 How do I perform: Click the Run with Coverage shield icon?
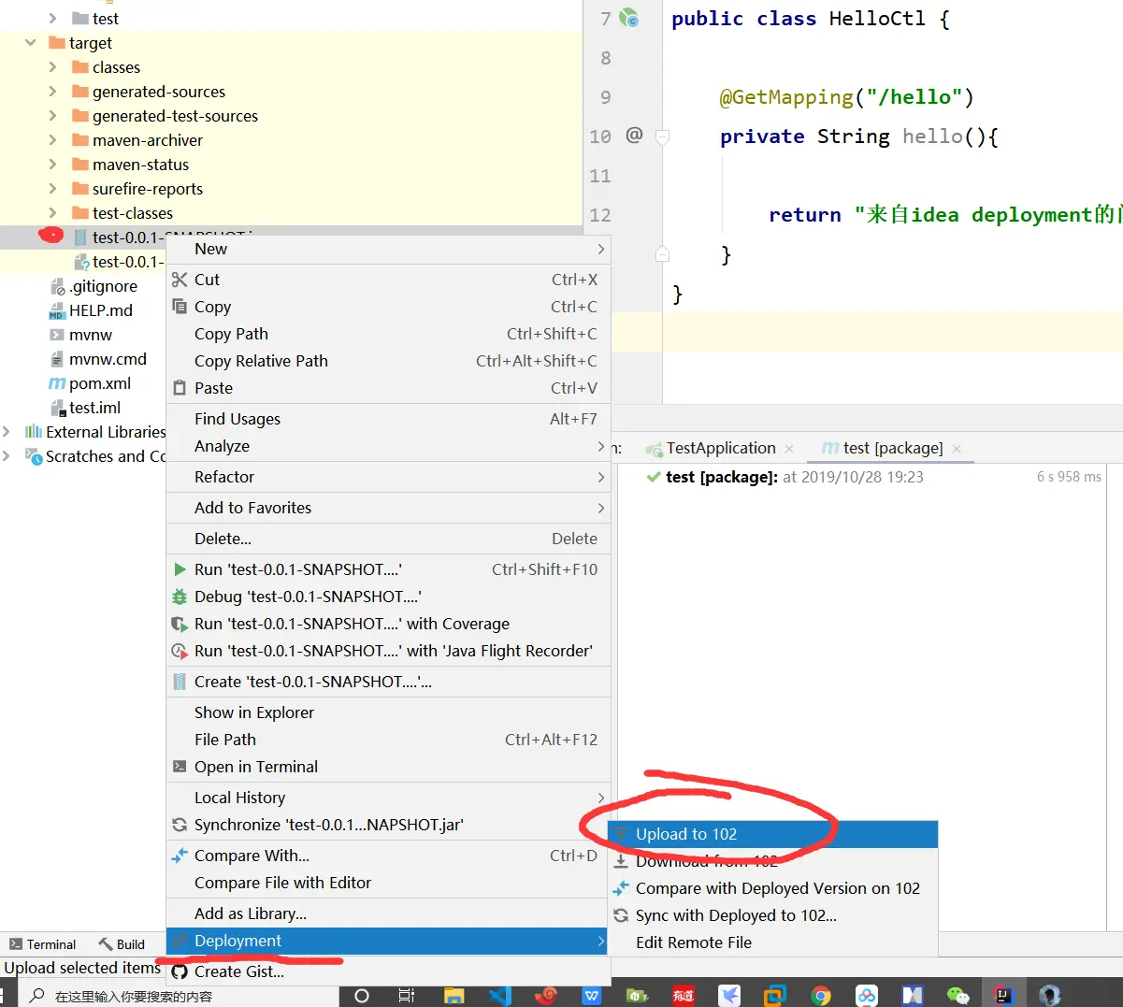click(x=180, y=624)
